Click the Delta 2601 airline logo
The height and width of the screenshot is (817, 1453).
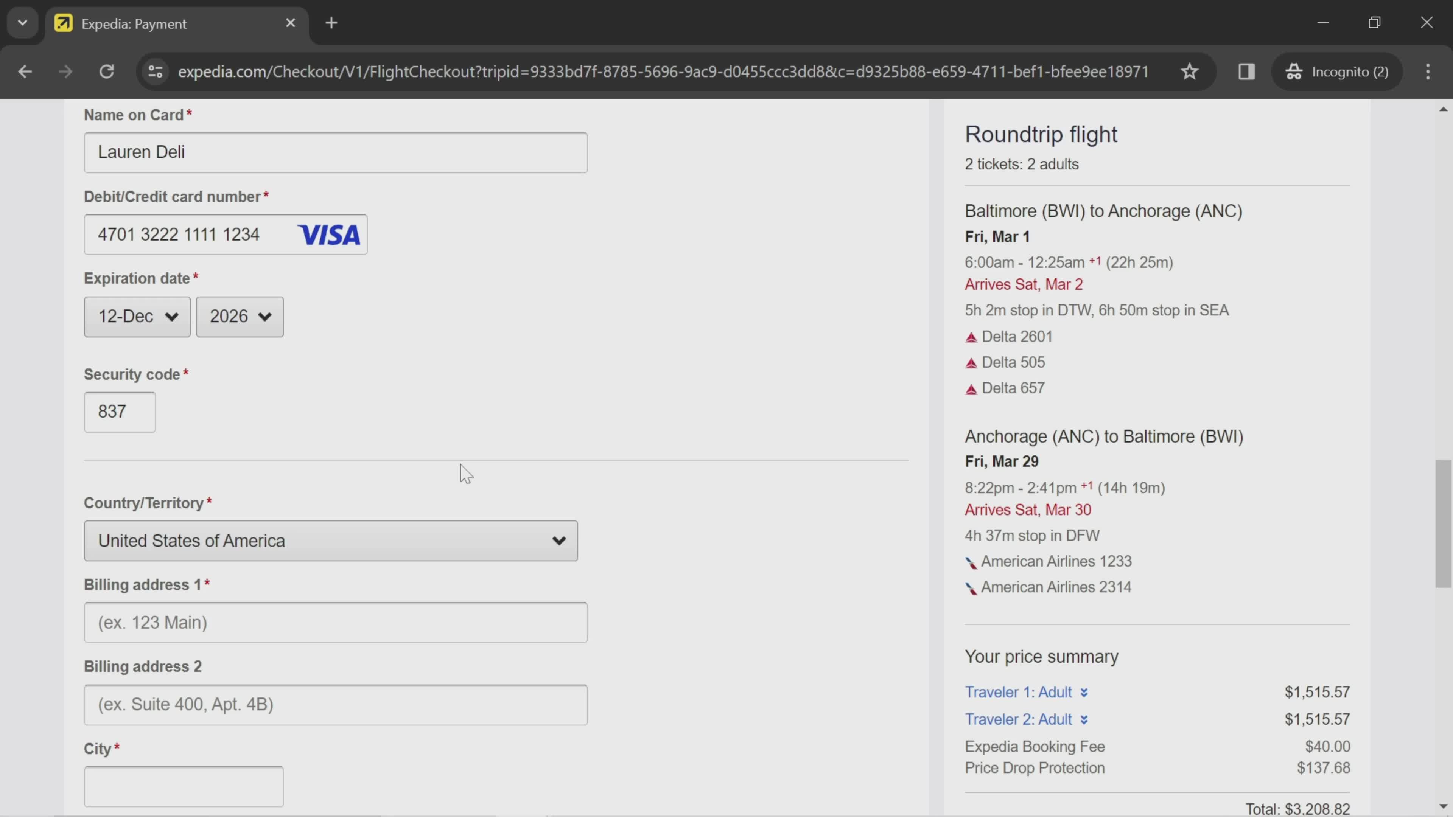coord(971,337)
